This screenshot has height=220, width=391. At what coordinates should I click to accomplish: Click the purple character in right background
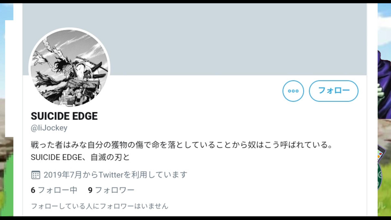click(384, 82)
